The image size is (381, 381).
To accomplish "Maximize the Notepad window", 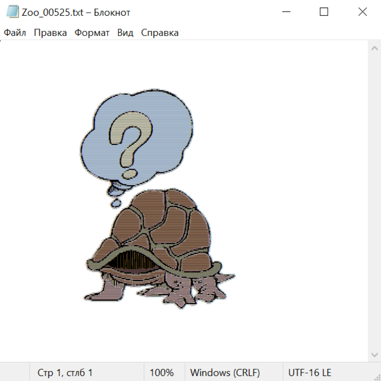I will (x=324, y=12).
